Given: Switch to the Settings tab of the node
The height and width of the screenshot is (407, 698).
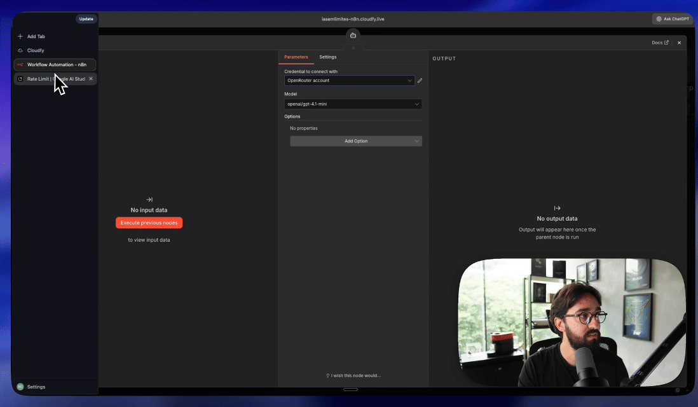Looking at the screenshot, I should (x=327, y=57).
